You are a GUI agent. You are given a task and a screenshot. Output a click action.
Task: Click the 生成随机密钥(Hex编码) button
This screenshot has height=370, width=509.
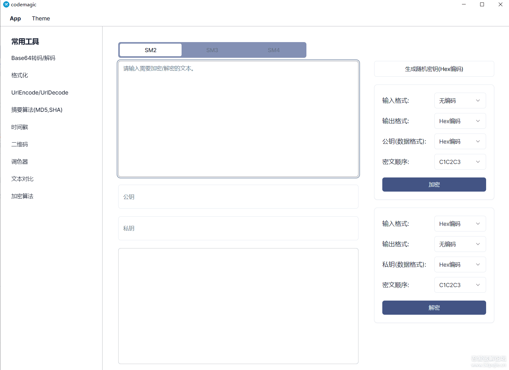click(x=434, y=69)
